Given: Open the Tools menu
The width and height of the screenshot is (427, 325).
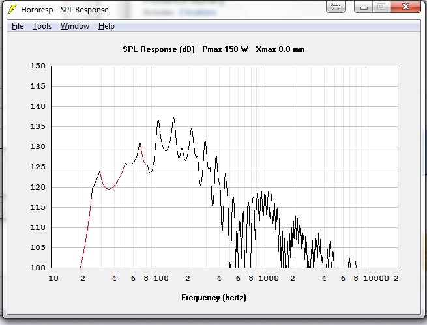Looking at the screenshot, I should [x=42, y=26].
